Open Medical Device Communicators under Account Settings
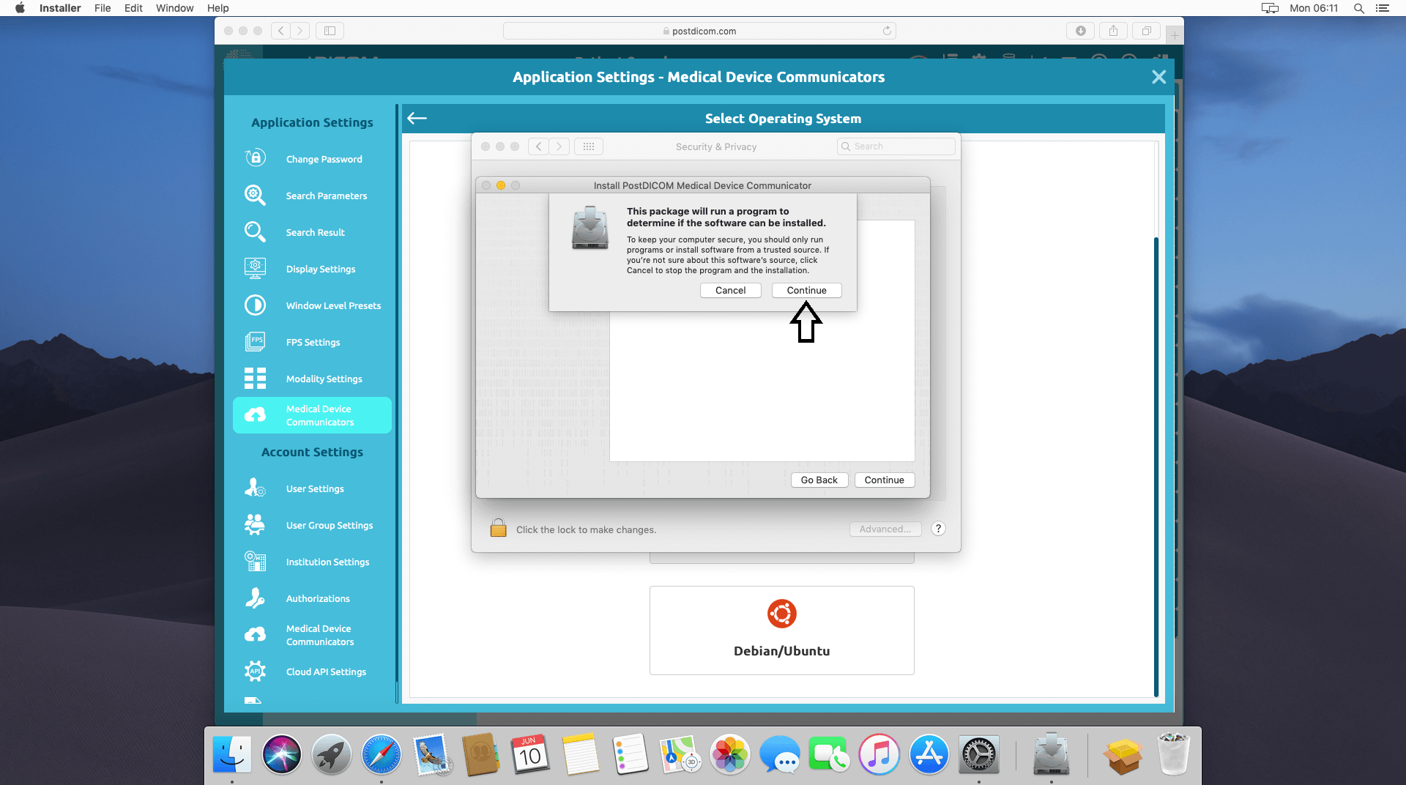1406x785 pixels. tap(312, 635)
